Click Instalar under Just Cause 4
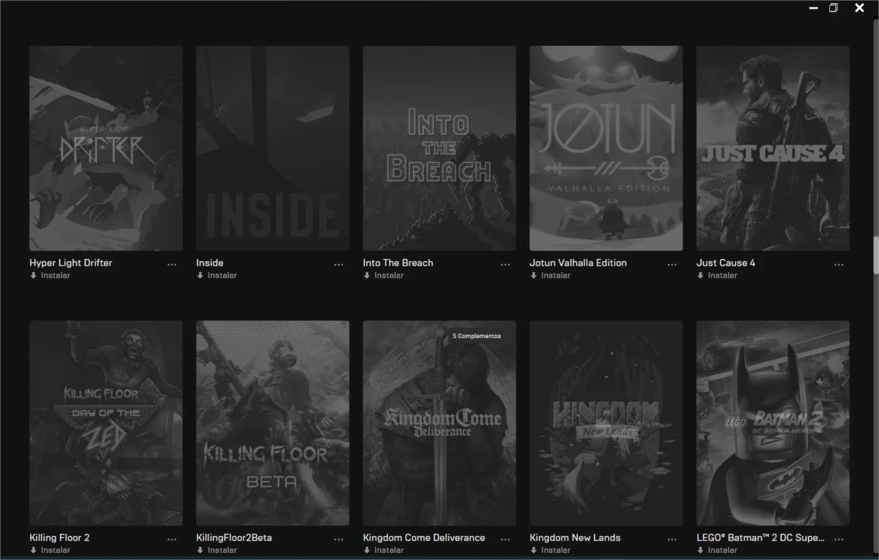Screen dimensions: 879x560 [x=717, y=275]
